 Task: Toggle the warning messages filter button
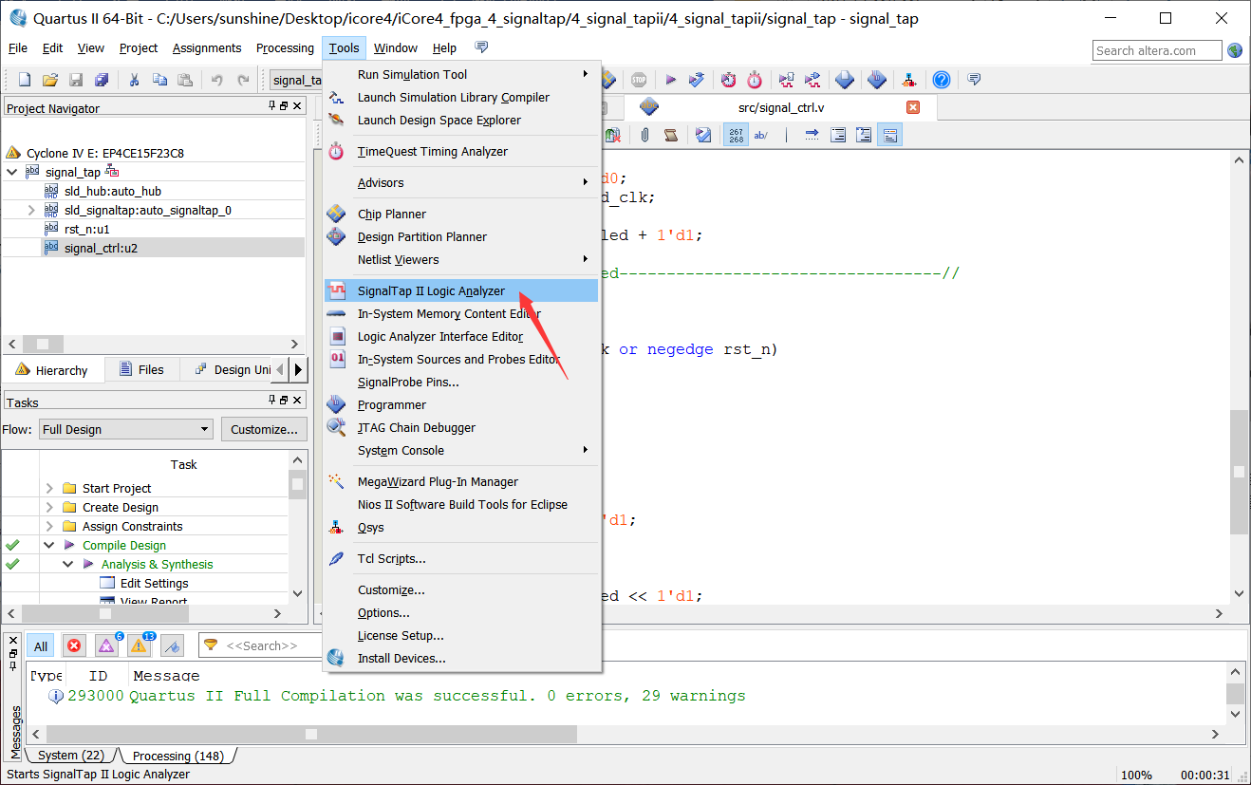point(139,646)
